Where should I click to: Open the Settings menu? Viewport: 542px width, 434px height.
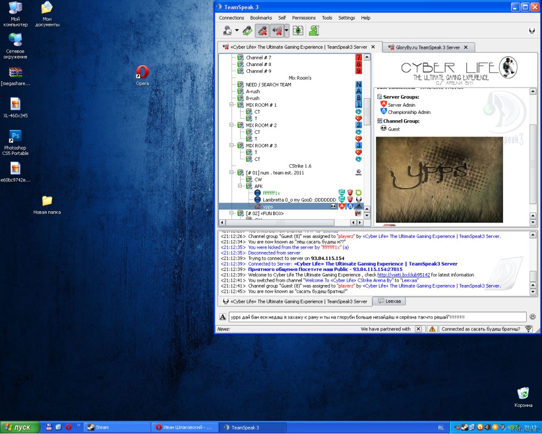(347, 18)
